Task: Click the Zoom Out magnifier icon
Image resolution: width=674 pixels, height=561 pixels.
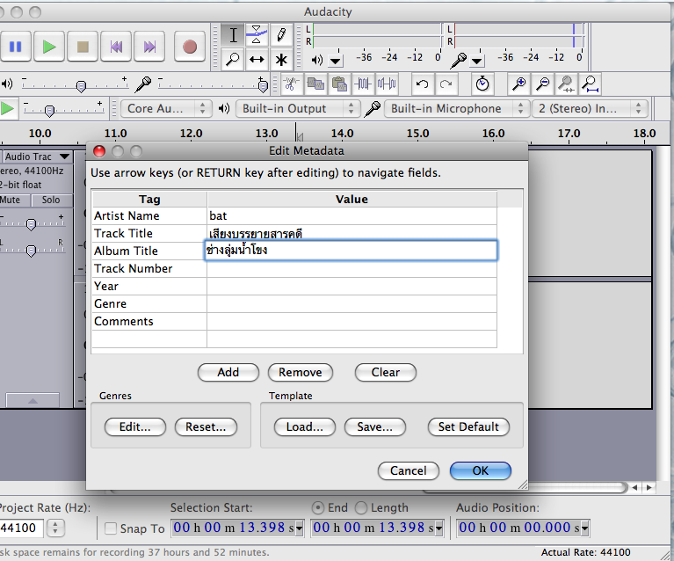Action: pos(543,84)
